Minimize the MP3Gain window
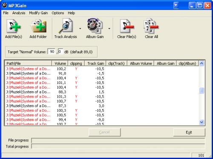This screenshot has width=213, height=159. (192, 6)
